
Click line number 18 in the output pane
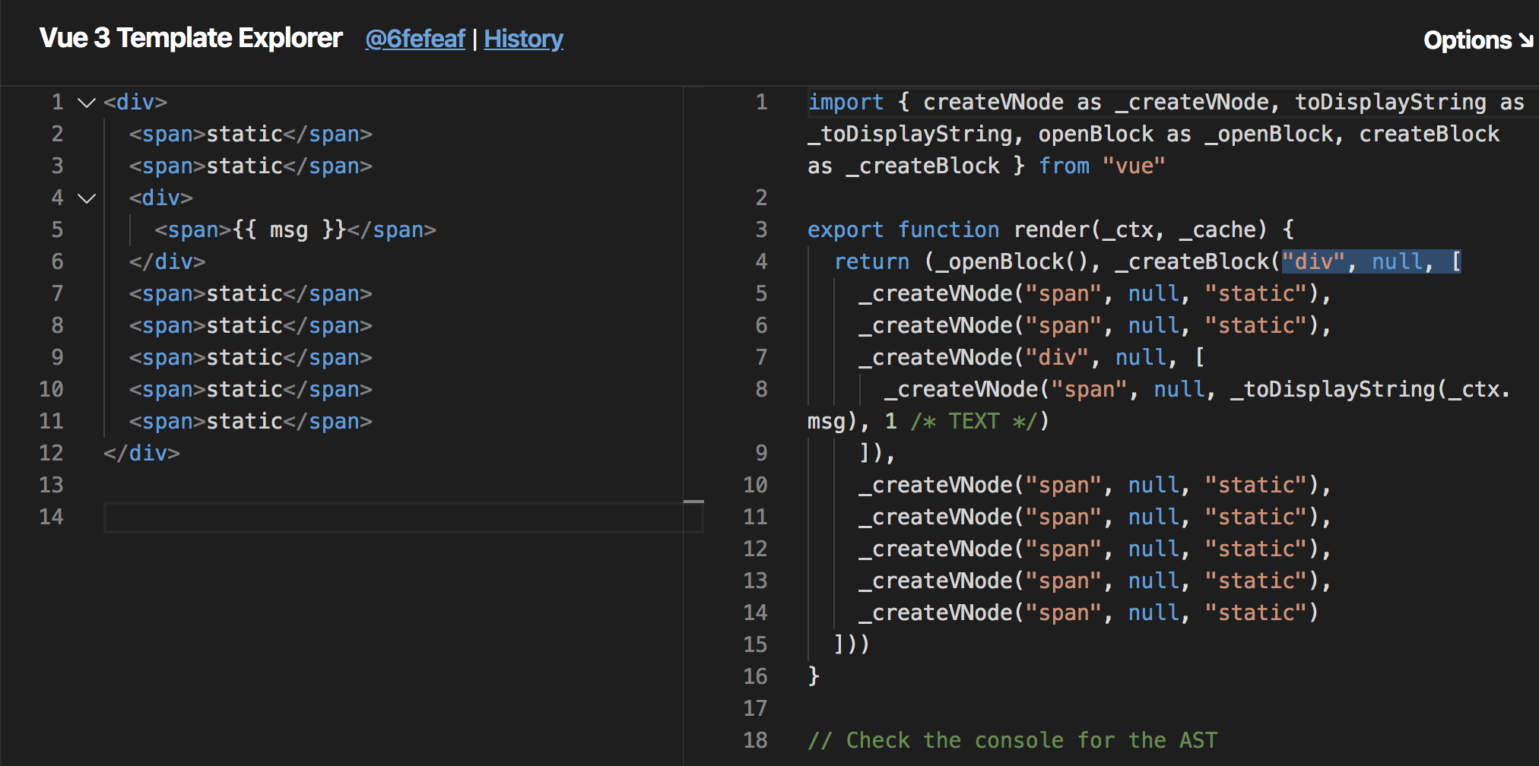click(755, 741)
